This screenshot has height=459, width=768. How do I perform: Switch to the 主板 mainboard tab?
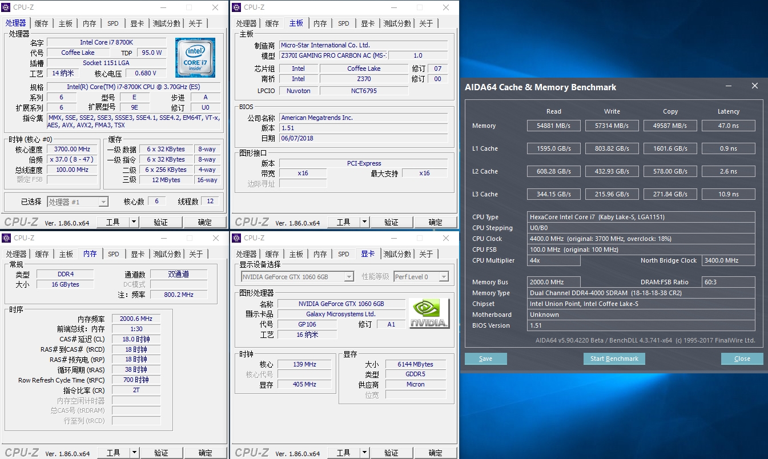65,23
